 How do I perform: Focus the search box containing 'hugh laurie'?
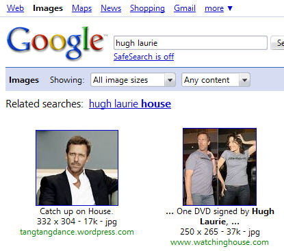pyautogui.click(x=190, y=43)
